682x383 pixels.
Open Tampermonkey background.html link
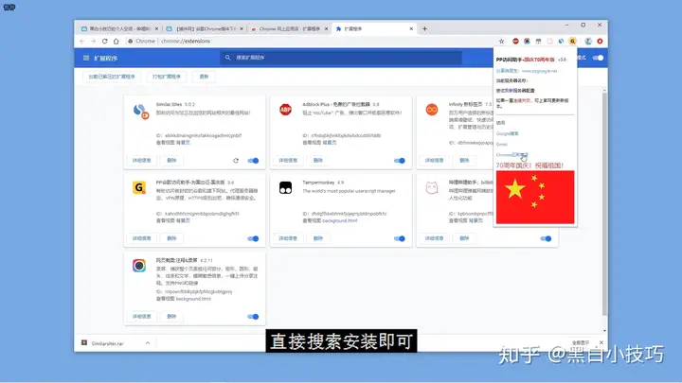[340, 220]
